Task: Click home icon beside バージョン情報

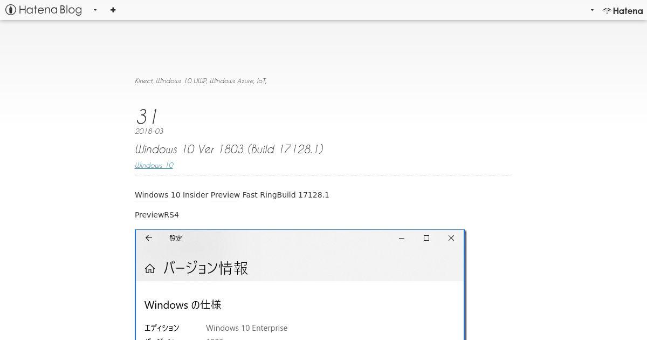Action: 150,268
